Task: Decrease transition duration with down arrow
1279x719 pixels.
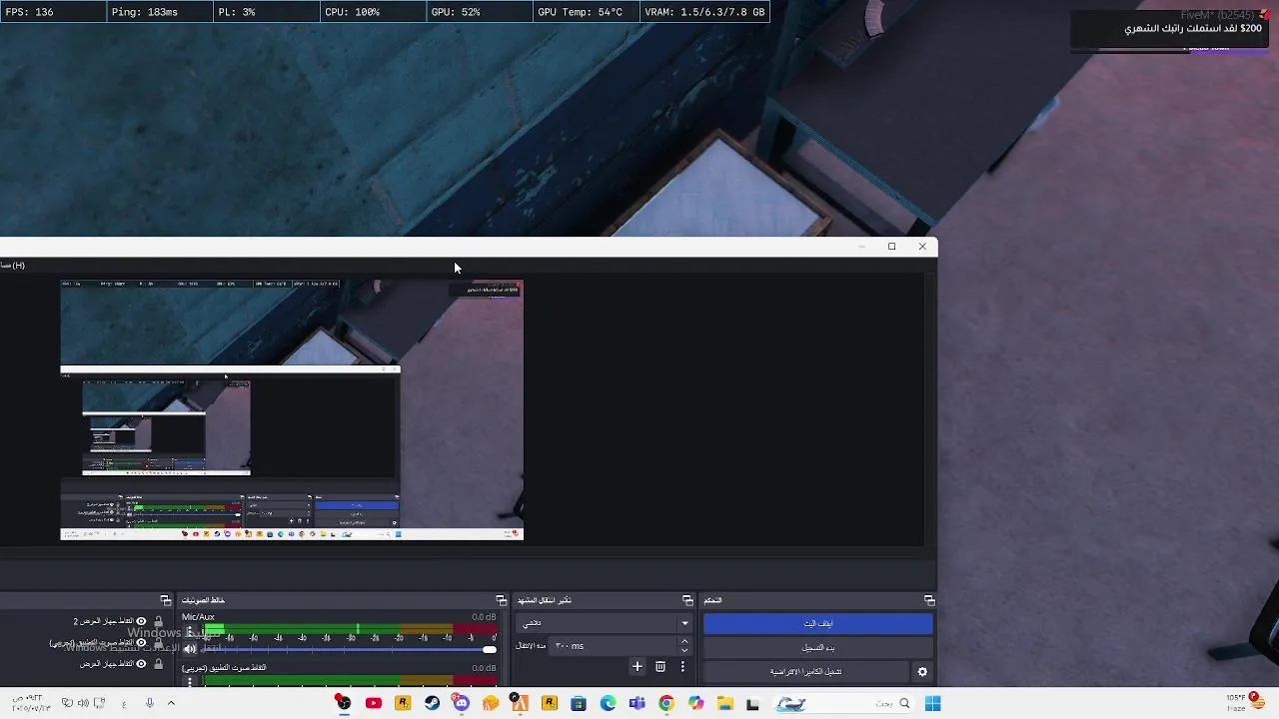Action: pyautogui.click(x=684, y=650)
